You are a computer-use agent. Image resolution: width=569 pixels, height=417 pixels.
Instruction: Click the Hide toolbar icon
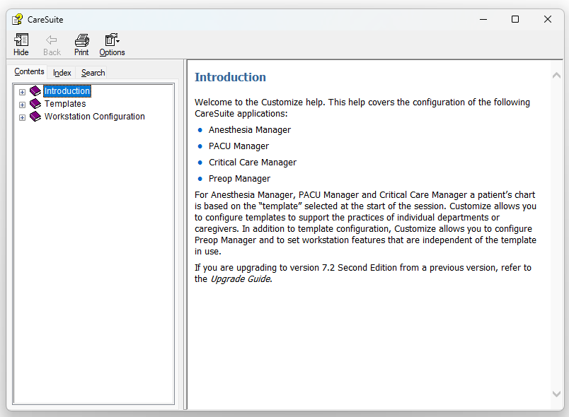coord(21,40)
